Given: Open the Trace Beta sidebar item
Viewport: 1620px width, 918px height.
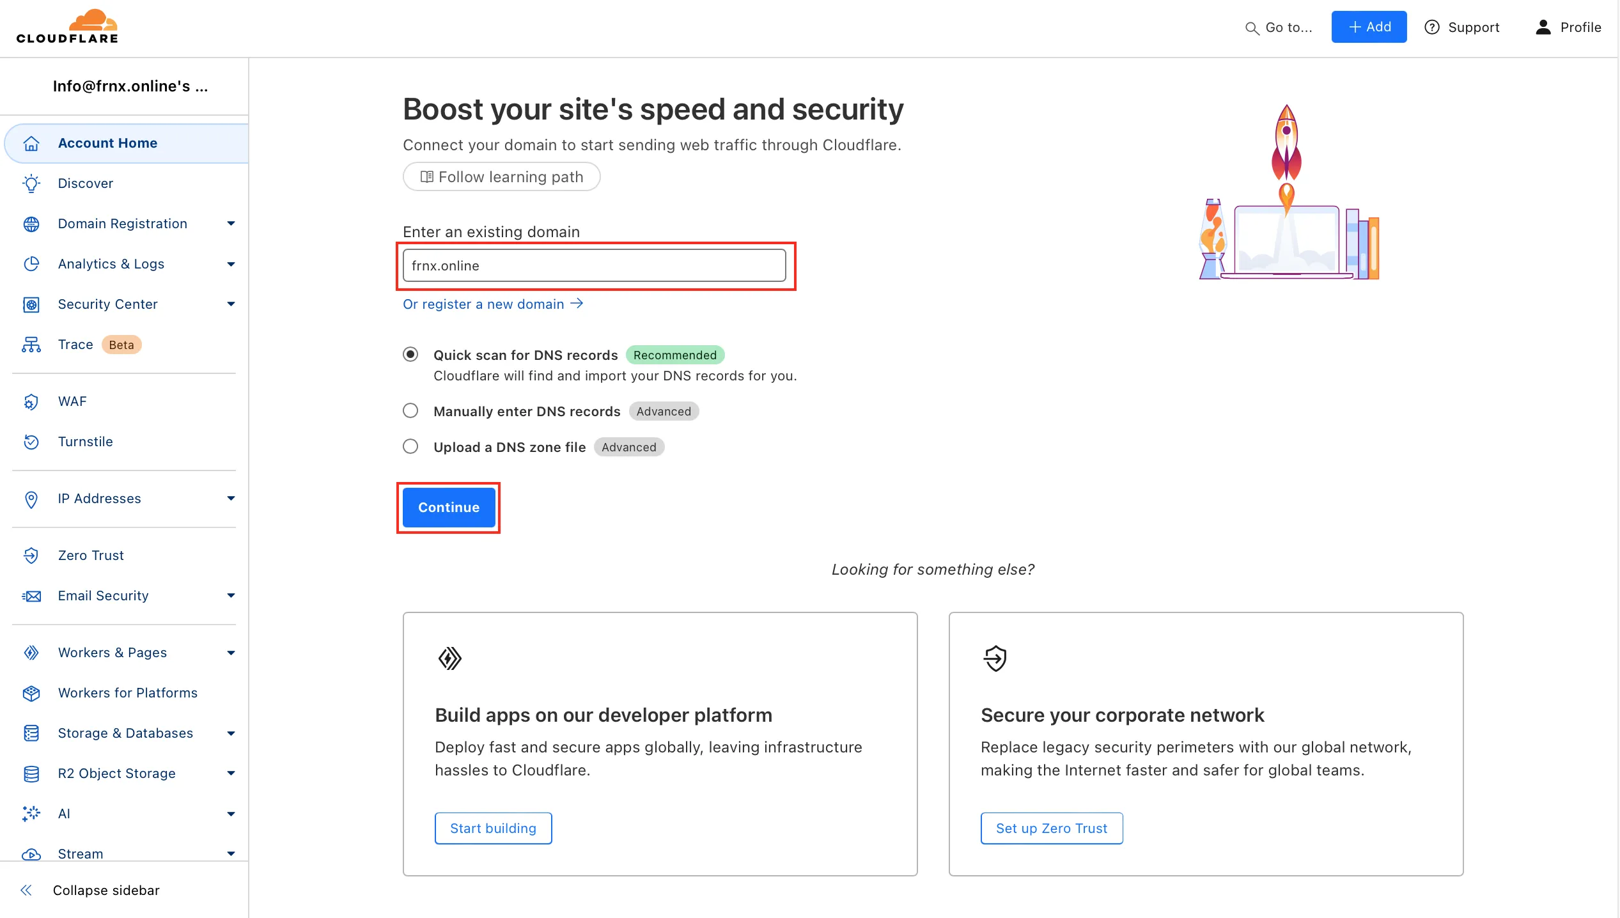Looking at the screenshot, I should (76, 345).
